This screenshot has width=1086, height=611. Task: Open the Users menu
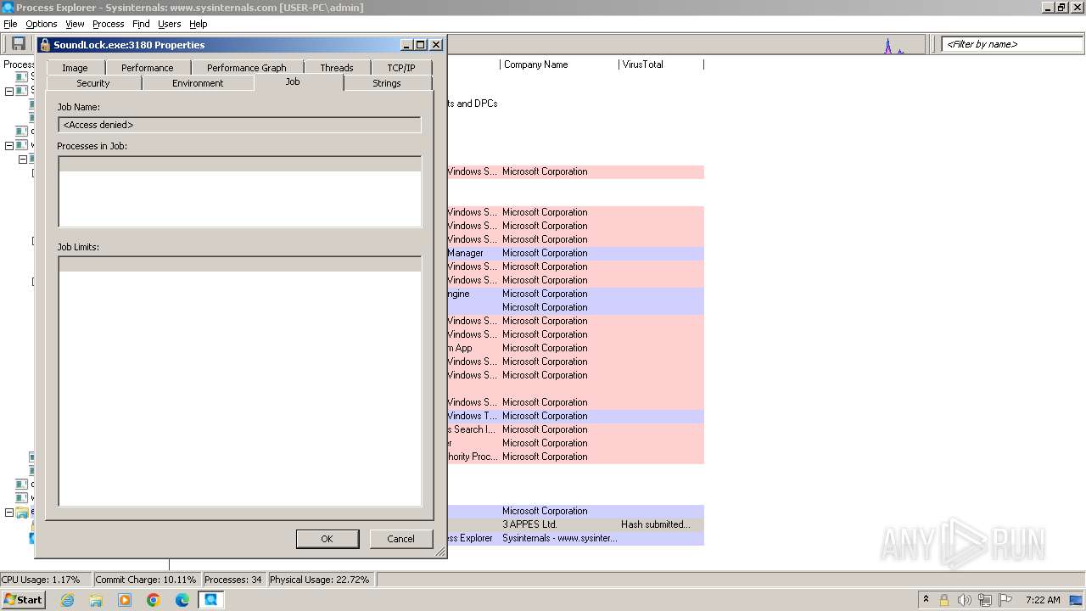click(x=169, y=24)
